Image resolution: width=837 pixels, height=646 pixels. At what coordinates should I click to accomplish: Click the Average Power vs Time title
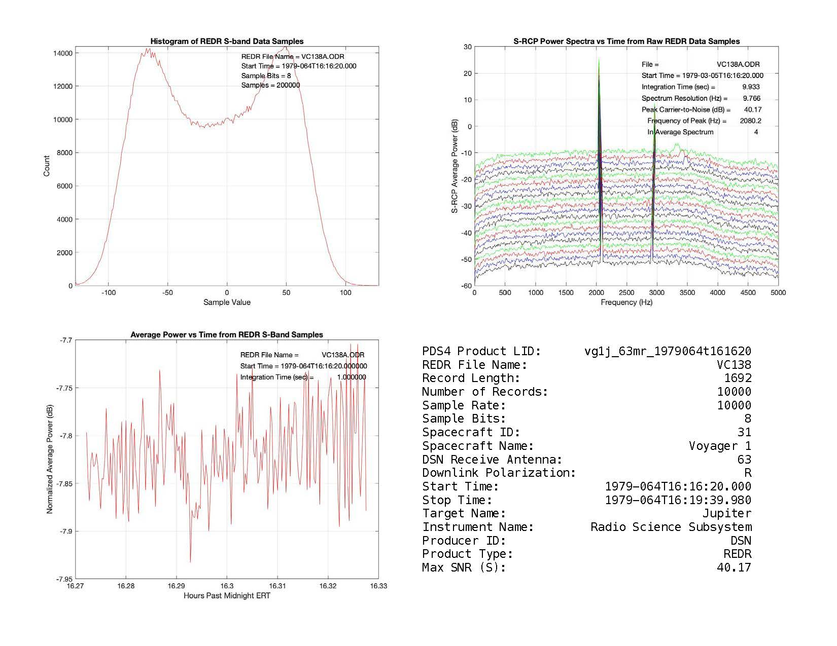coord(227,335)
